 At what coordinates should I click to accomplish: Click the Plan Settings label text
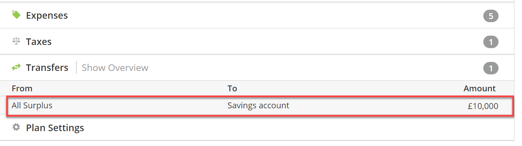point(55,128)
